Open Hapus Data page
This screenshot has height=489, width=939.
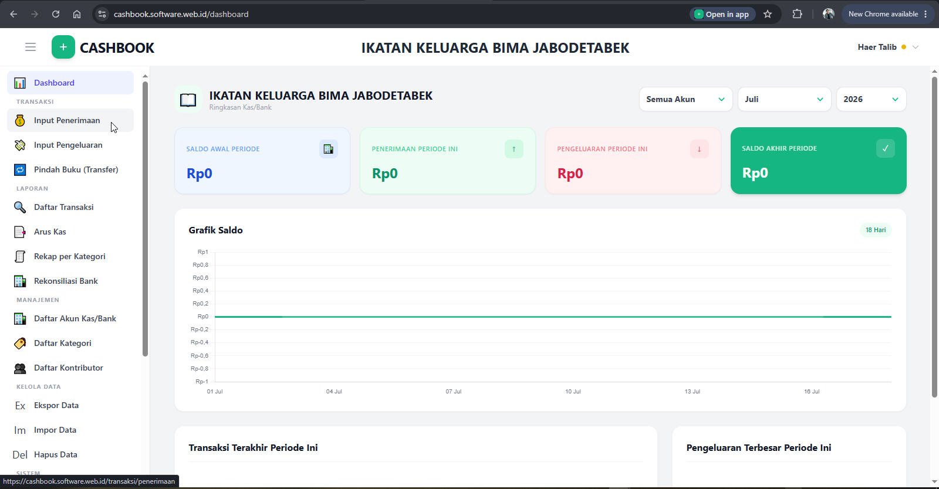(70, 454)
